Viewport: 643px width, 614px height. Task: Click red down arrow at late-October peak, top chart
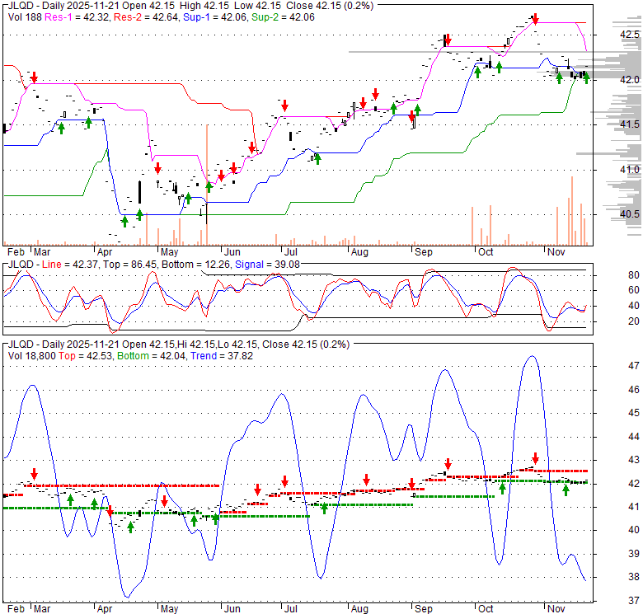coord(536,18)
